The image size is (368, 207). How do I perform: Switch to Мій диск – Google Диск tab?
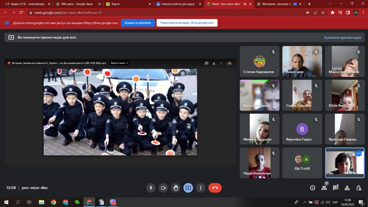(x=78, y=4)
